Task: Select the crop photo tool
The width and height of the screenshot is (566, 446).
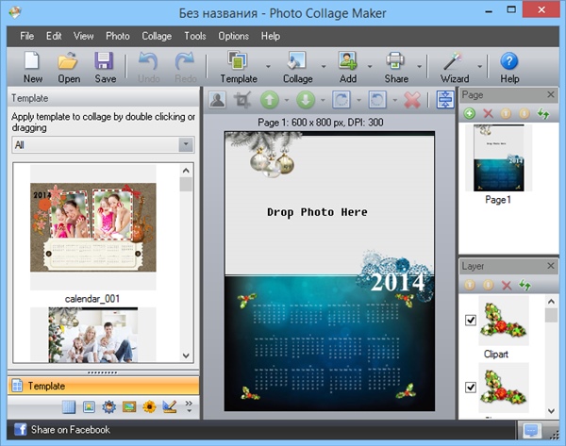Action: coord(244,100)
